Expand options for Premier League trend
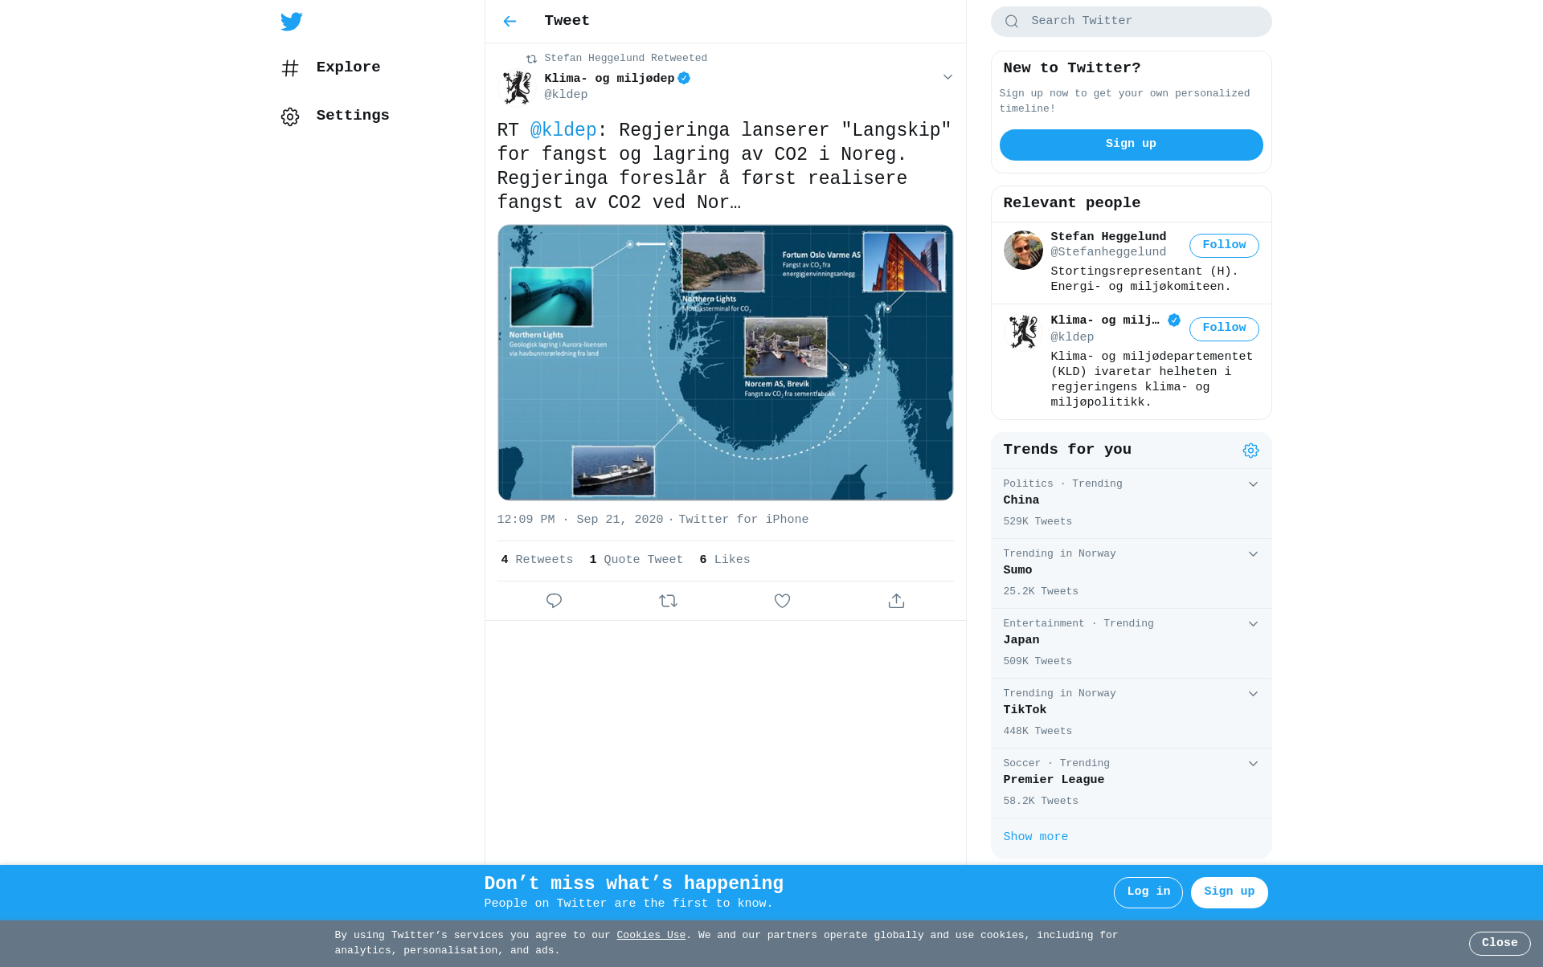This screenshot has width=1543, height=967. click(1253, 764)
